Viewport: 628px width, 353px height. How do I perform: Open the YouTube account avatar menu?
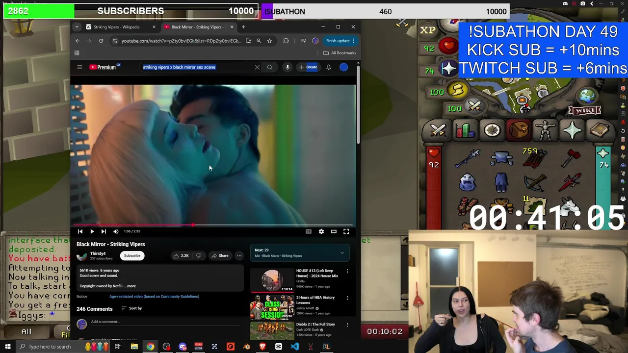(x=343, y=67)
